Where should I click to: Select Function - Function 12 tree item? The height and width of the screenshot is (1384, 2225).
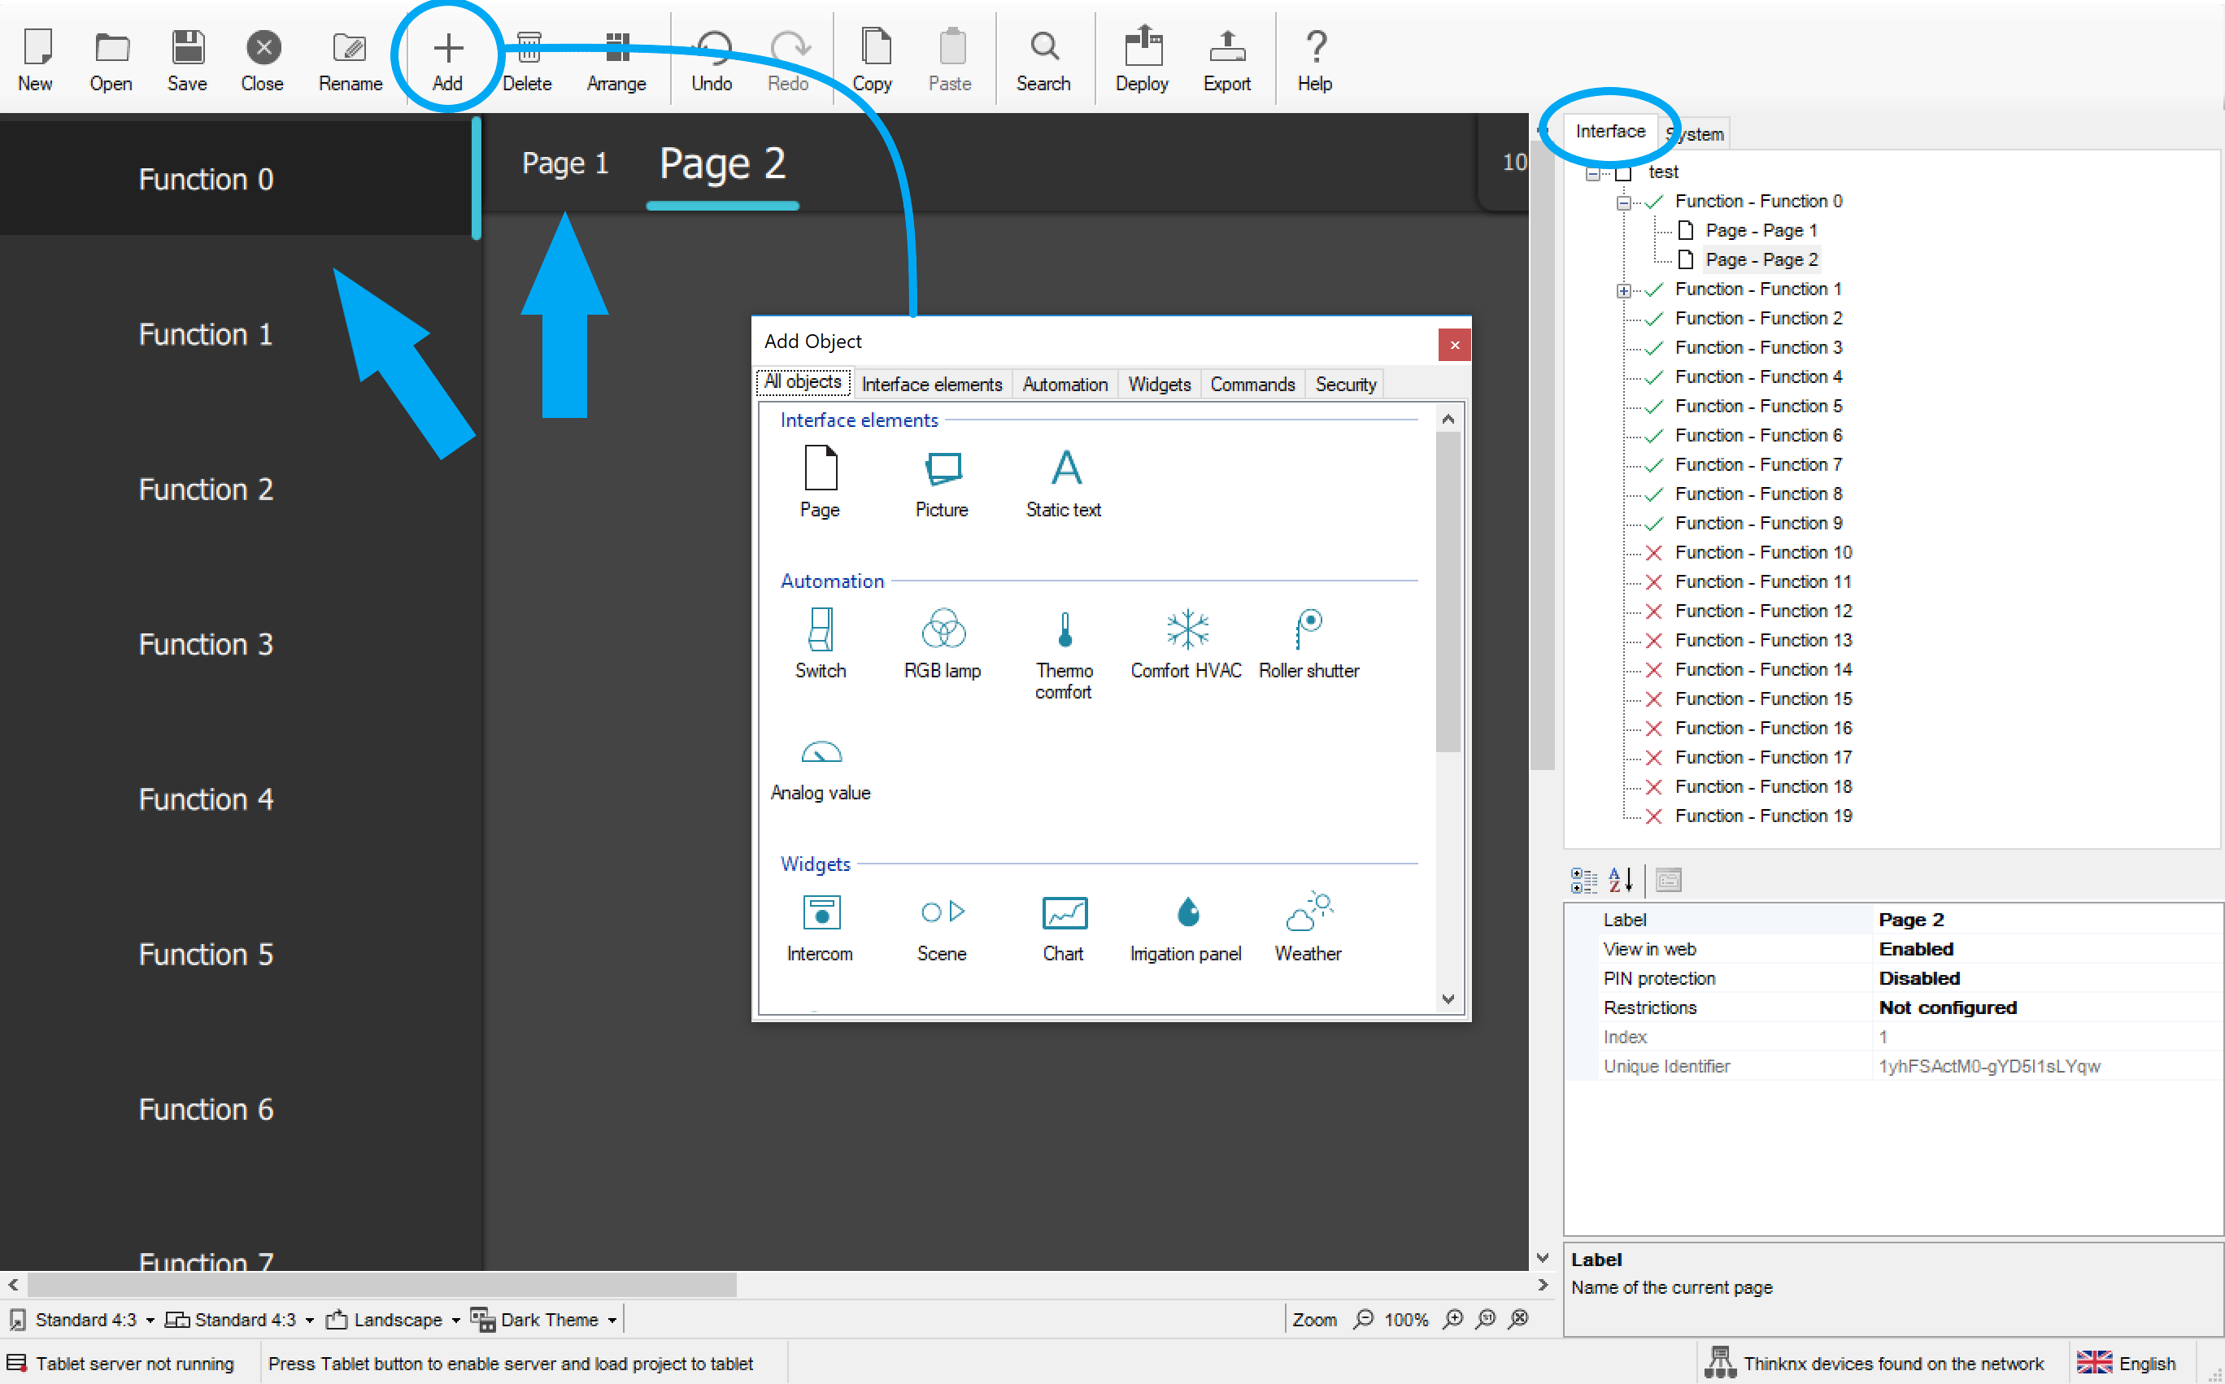(x=1763, y=611)
